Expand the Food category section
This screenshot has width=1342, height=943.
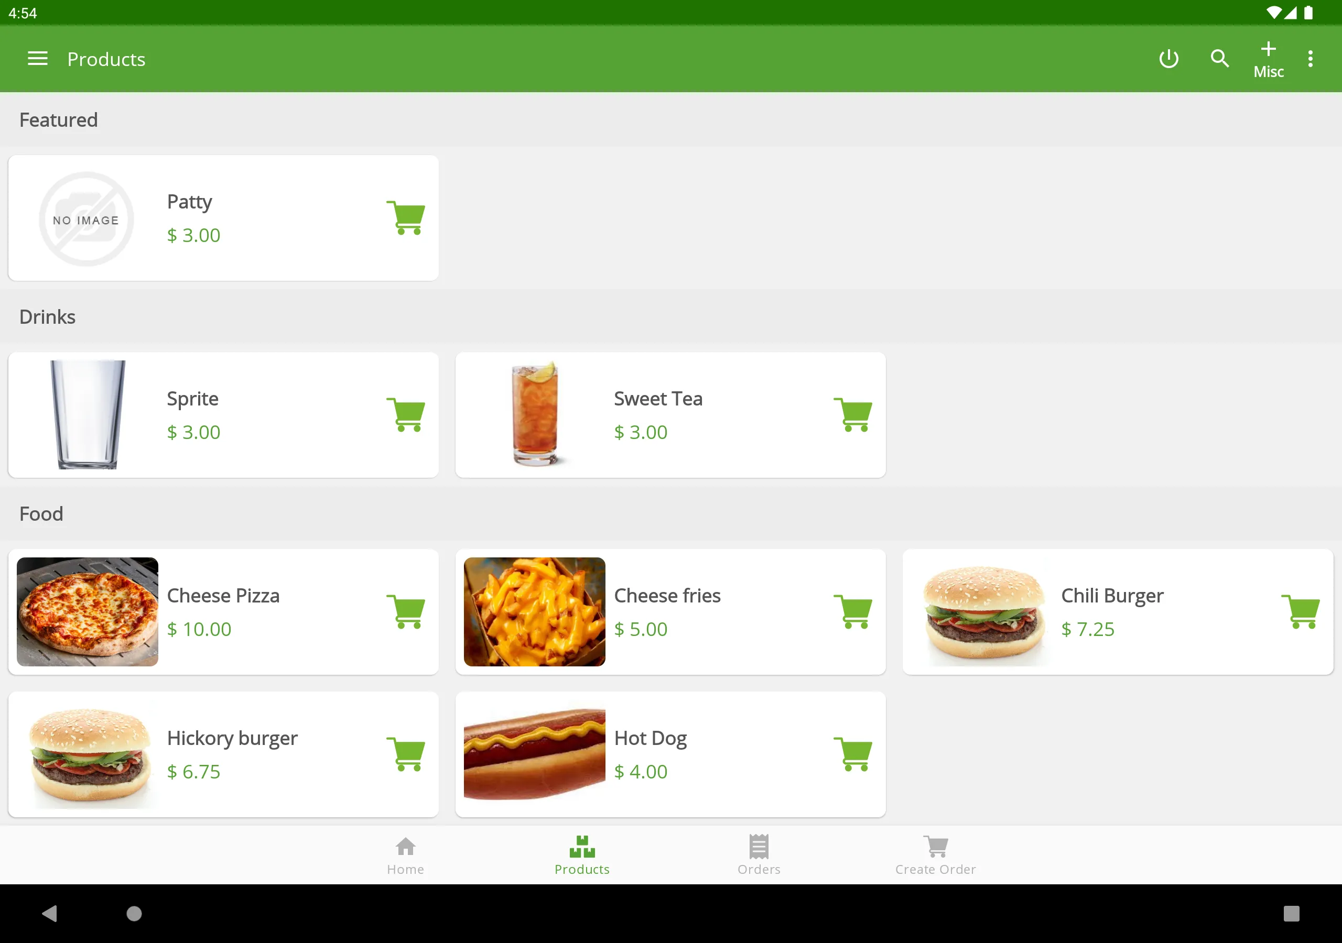[42, 513]
